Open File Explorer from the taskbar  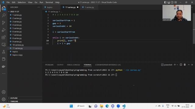[101, 106]
